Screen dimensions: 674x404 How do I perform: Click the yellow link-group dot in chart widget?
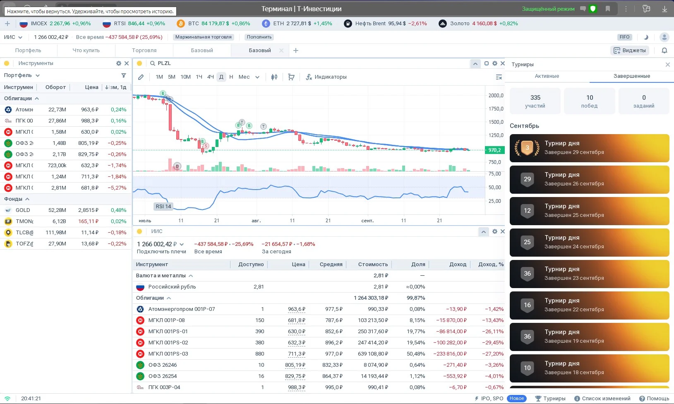tap(139, 63)
